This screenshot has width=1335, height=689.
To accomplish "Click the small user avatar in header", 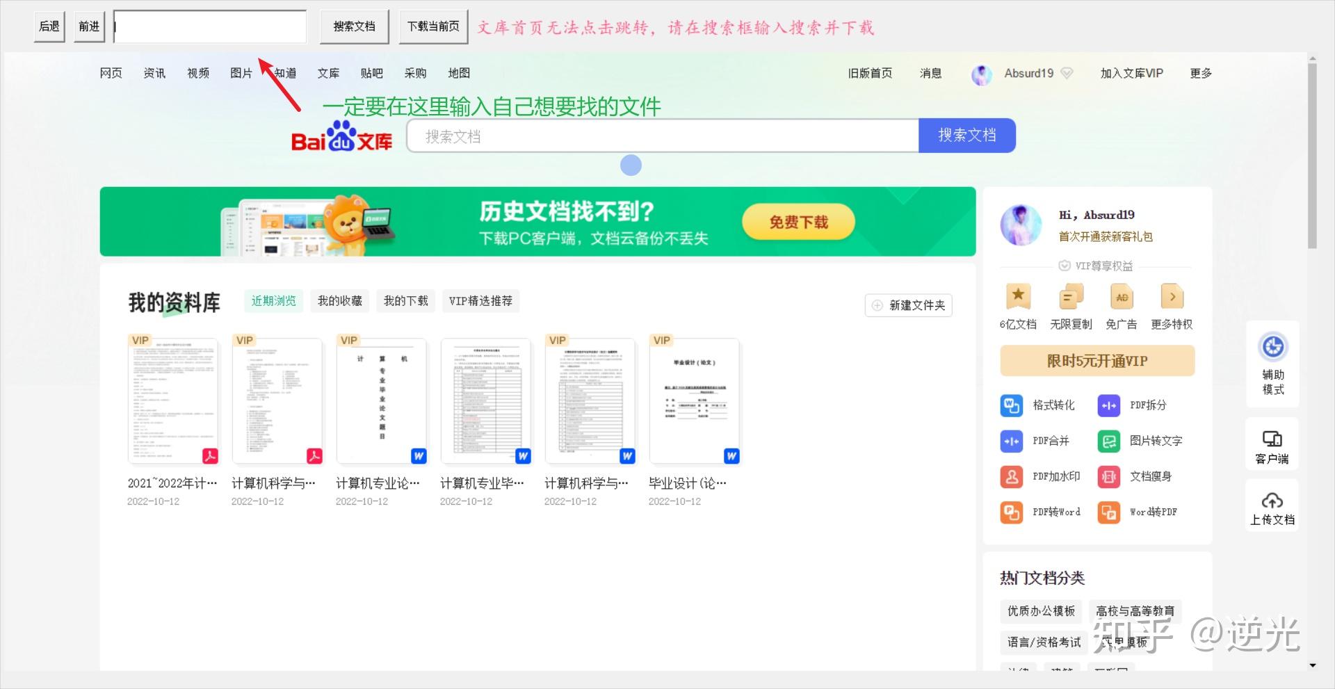I will point(982,74).
